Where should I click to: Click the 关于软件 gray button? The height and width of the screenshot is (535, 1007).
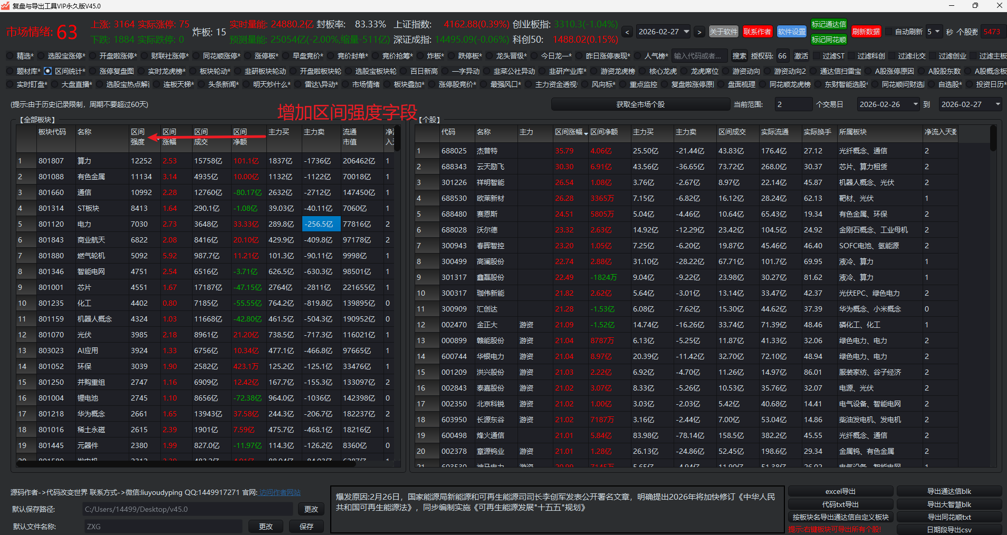tap(723, 32)
